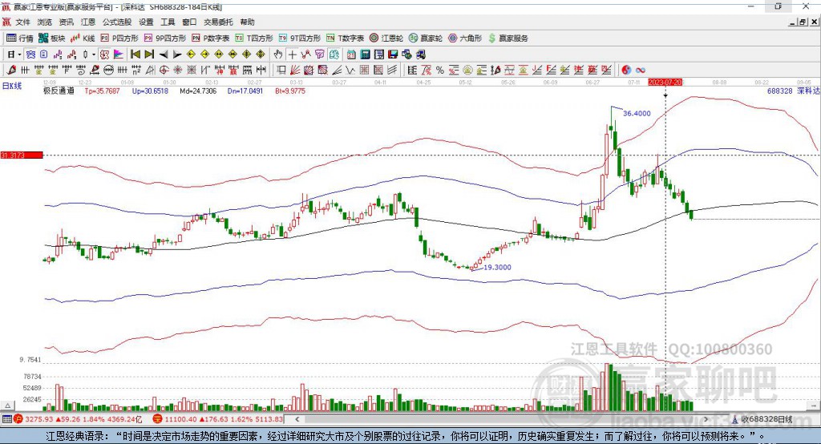Open the P数字表 tool
Screen dimensions: 821x444
211,38
